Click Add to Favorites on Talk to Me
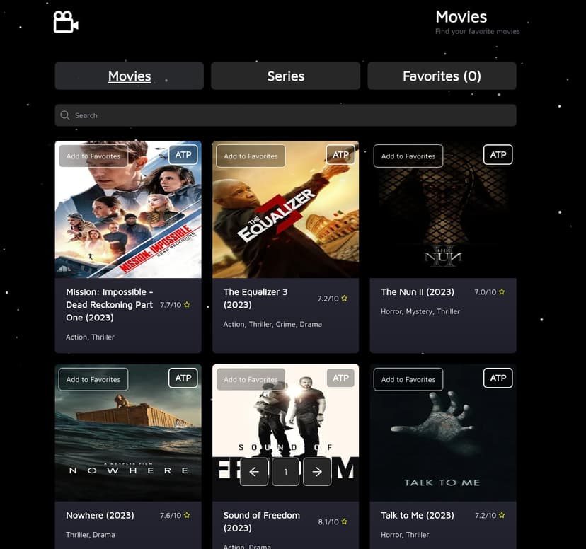The image size is (586, 549). (408, 379)
